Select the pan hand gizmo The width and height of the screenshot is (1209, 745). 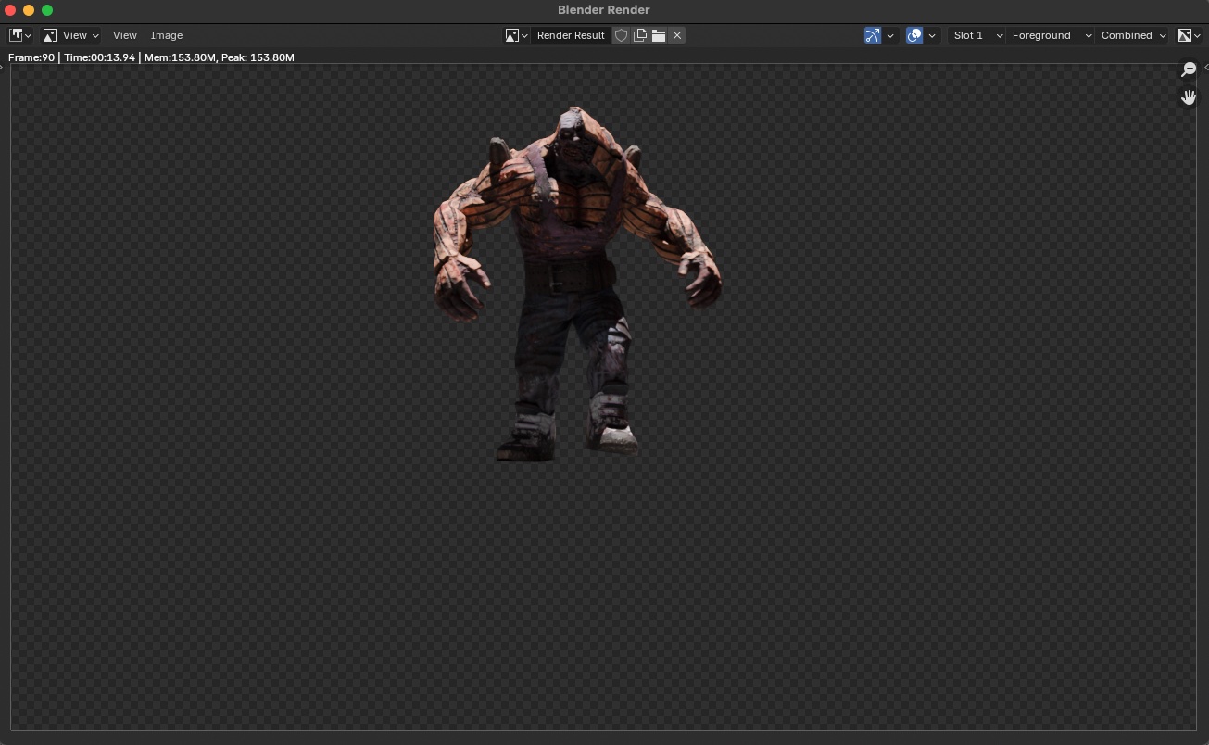coord(1189,96)
